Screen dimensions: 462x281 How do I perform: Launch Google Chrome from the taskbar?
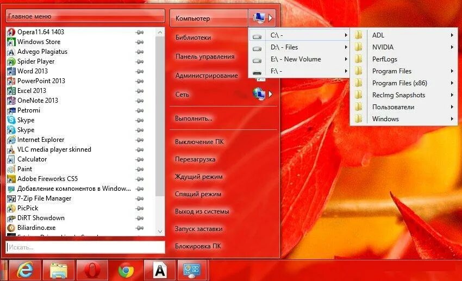[126, 270]
